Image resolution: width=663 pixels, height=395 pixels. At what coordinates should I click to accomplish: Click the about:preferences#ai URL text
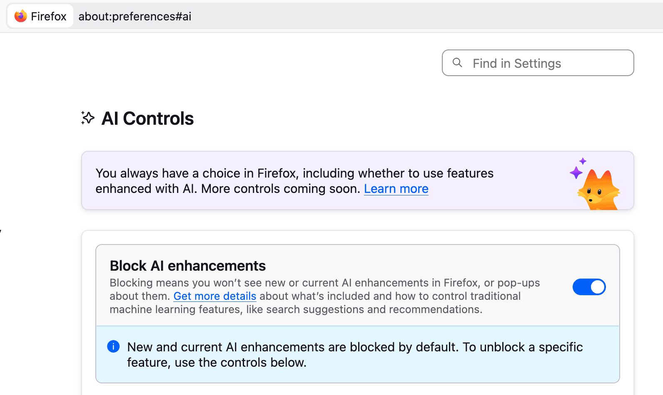click(x=135, y=16)
